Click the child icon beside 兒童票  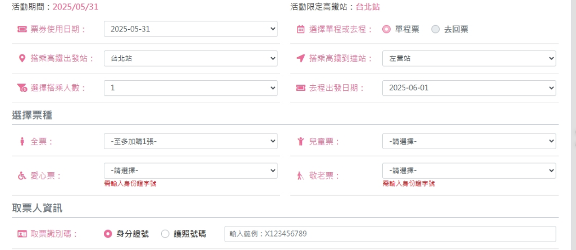[300, 141]
